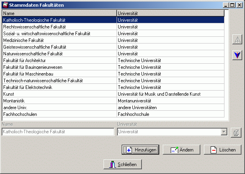Select the Kunst faculty row
245x174 pixels.
tap(113, 94)
